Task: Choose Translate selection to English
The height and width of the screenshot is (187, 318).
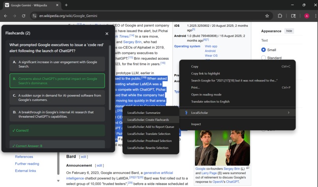Action: tap(237, 102)
